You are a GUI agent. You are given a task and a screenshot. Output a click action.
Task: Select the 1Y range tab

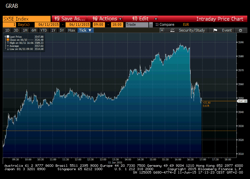53,30
